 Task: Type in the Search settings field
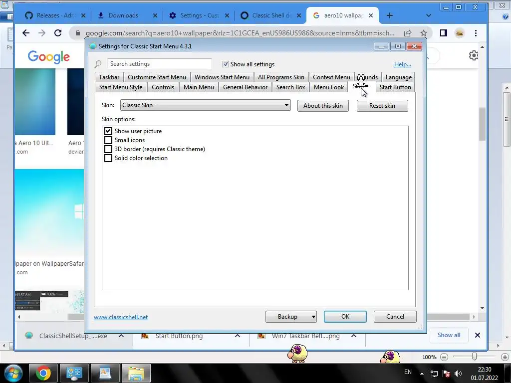tap(159, 64)
